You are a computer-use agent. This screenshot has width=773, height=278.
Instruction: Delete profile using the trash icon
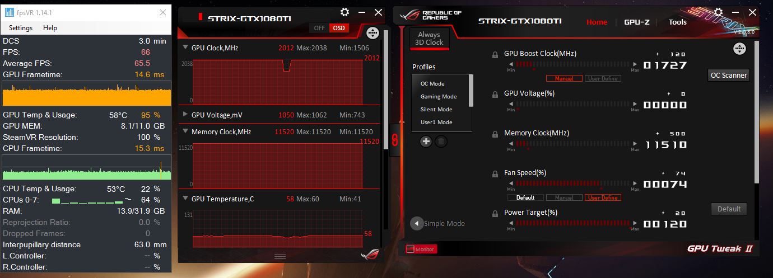[441, 142]
